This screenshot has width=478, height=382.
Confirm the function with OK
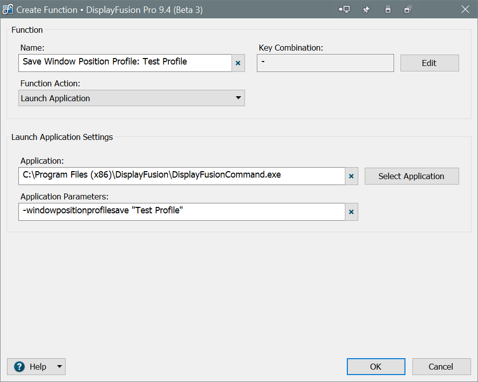[x=376, y=367]
